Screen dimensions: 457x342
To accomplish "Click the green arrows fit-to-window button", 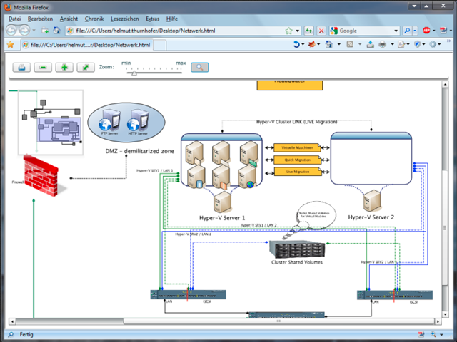I will click(x=86, y=68).
